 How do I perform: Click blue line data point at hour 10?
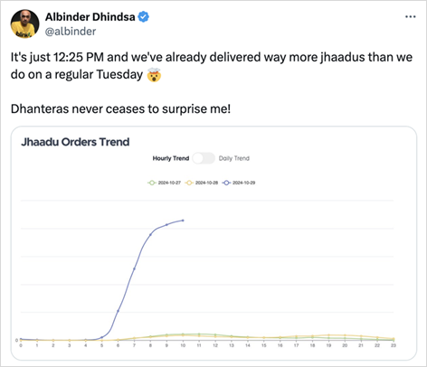pos(183,221)
